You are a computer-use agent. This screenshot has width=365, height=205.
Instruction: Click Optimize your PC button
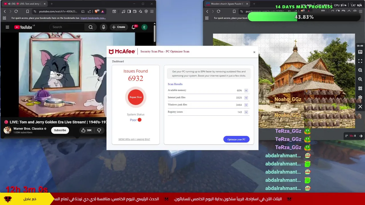coord(236,139)
